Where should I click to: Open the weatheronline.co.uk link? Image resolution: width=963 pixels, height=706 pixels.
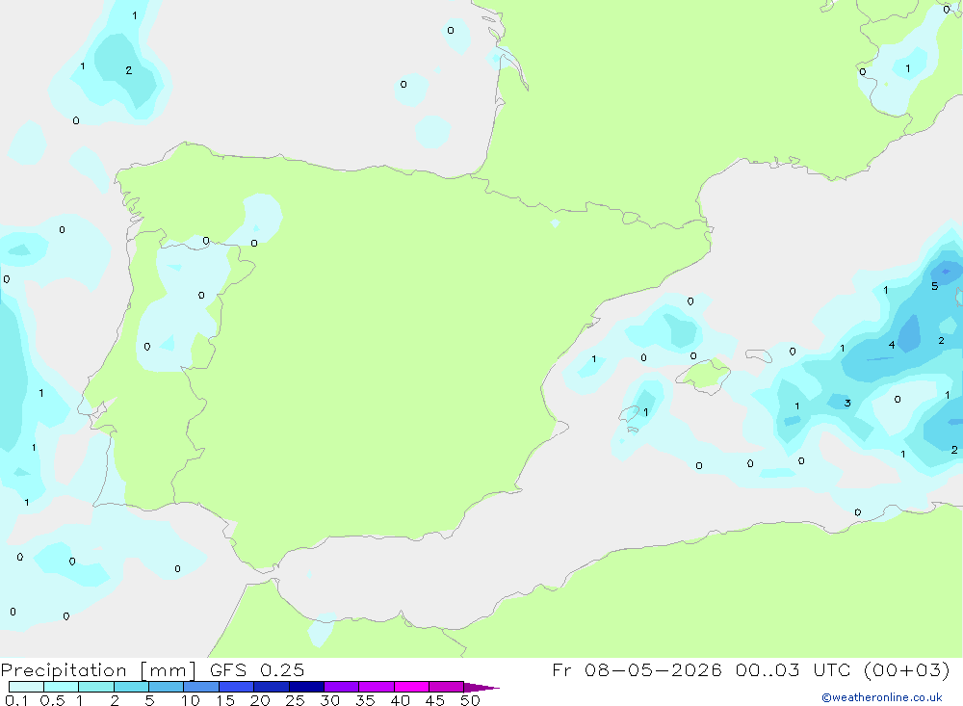tap(882, 697)
